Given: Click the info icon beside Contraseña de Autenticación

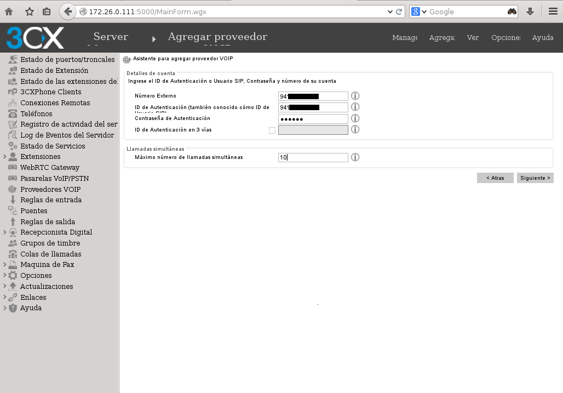Looking at the screenshot, I should pos(355,118).
